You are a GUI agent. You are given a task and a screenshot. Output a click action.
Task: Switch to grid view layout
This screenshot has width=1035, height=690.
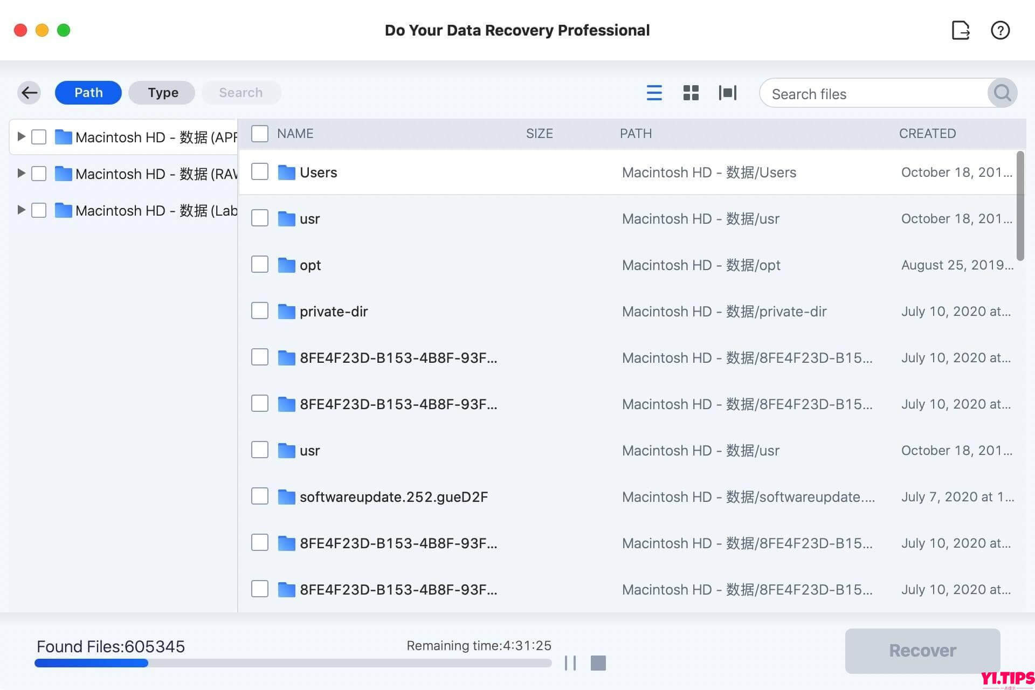coord(691,93)
